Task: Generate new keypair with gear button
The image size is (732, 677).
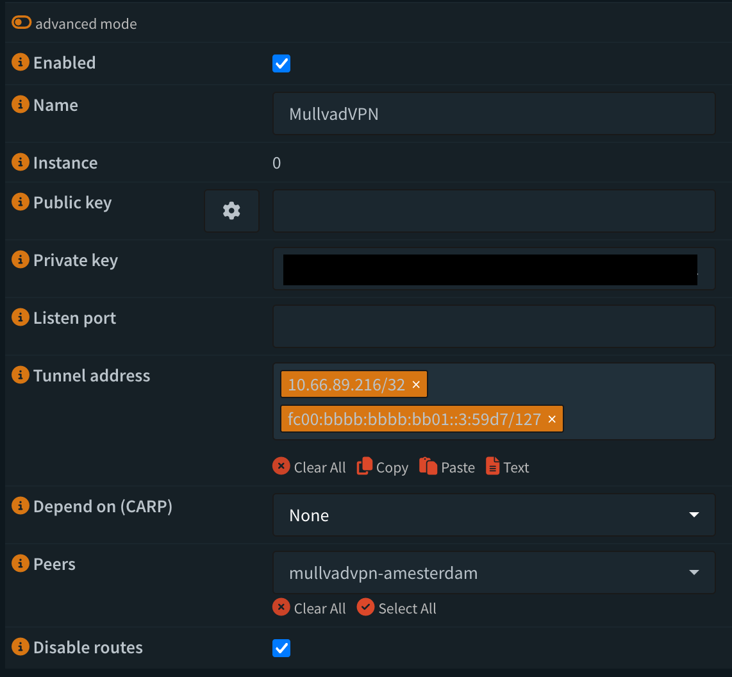Action: pos(231,211)
